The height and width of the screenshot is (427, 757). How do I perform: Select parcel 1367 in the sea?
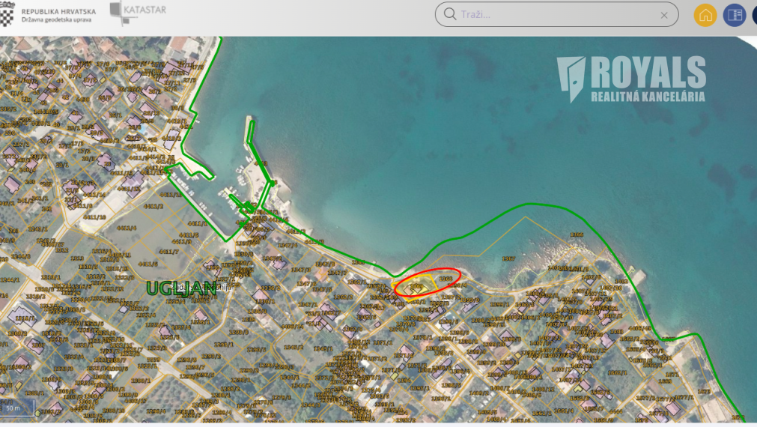pyautogui.click(x=508, y=259)
